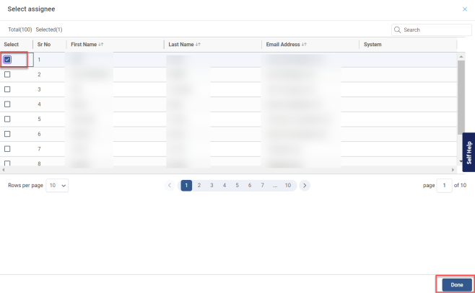Sort by Last Name column icon

tap(198, 45)
